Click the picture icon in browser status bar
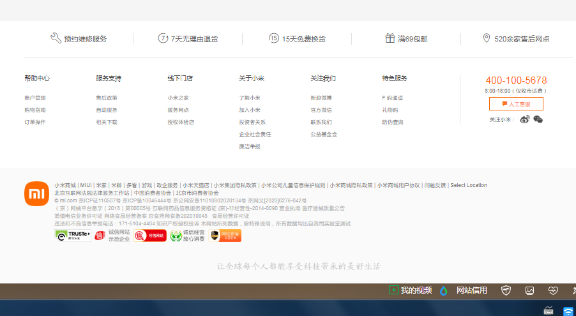This screenshot has height=316, width=576. coord(530,290)
